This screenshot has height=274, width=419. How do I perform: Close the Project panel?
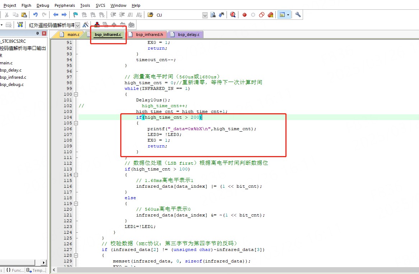pos(44,33)
